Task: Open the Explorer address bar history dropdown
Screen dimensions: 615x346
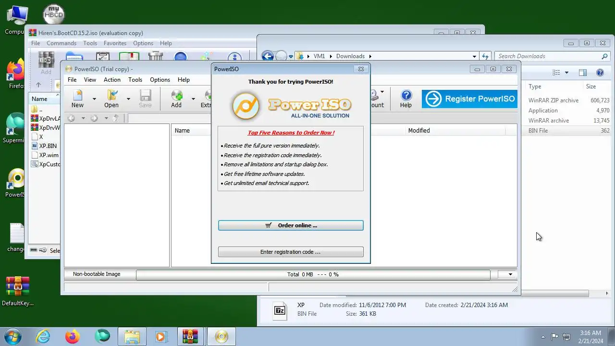Action: coord(474,56)
